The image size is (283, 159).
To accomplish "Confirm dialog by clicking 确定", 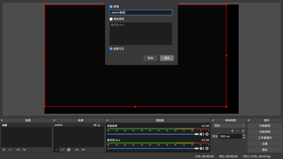I will pos(167,58).
